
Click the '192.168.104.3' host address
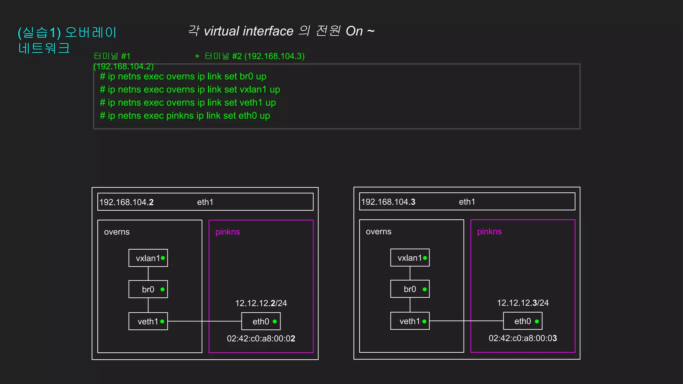(388, 202)
